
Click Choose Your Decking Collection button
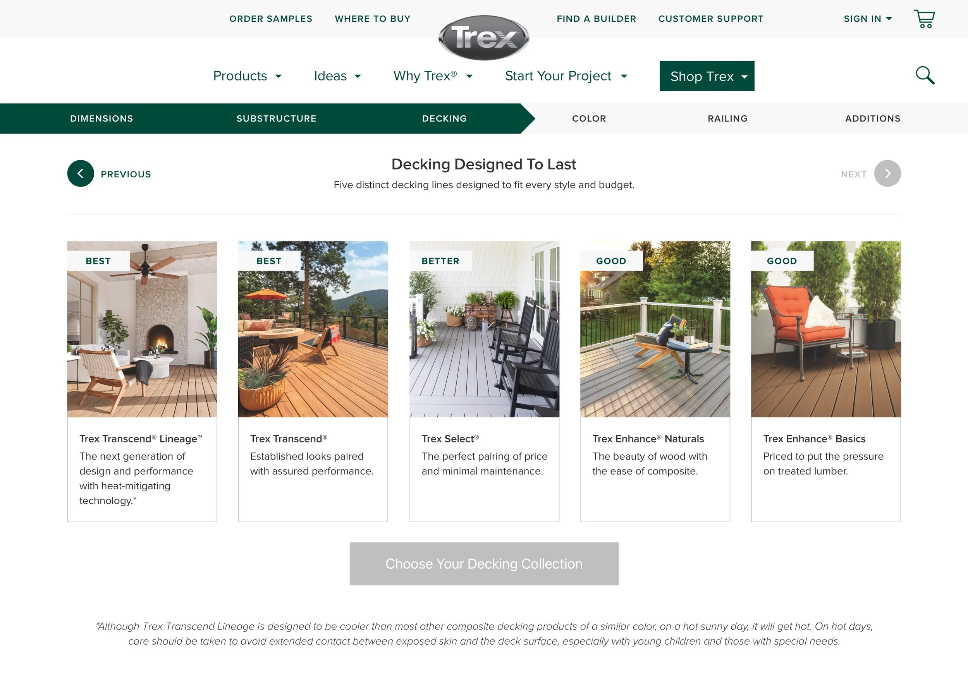483,564
